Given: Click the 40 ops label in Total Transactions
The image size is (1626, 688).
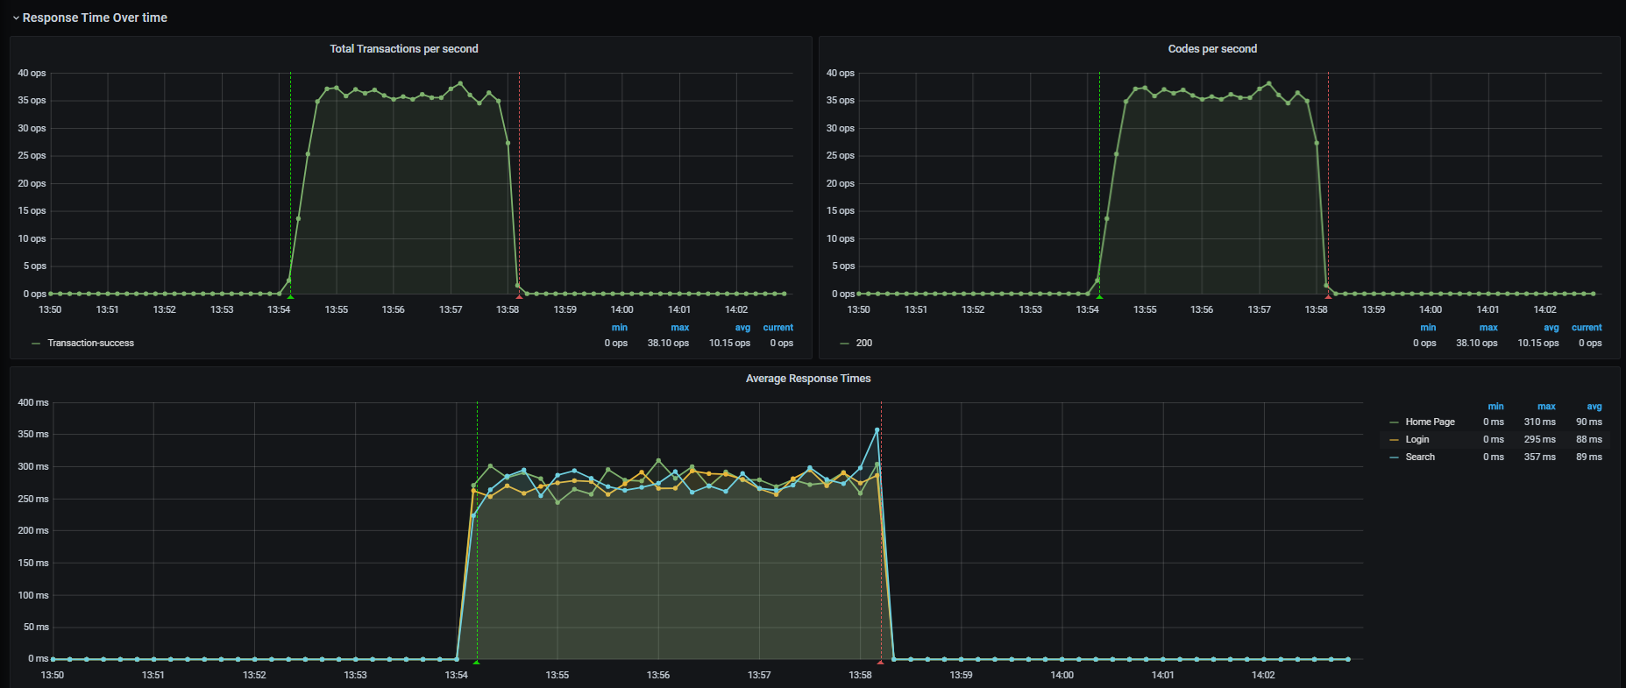Looking at the screenshot, I should [32, 74].
